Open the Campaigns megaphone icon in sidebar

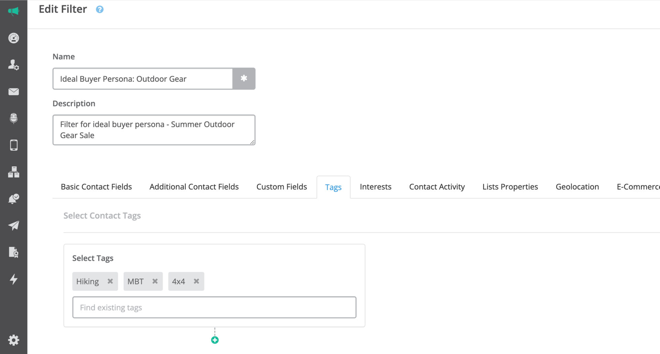tap(14, 10)
